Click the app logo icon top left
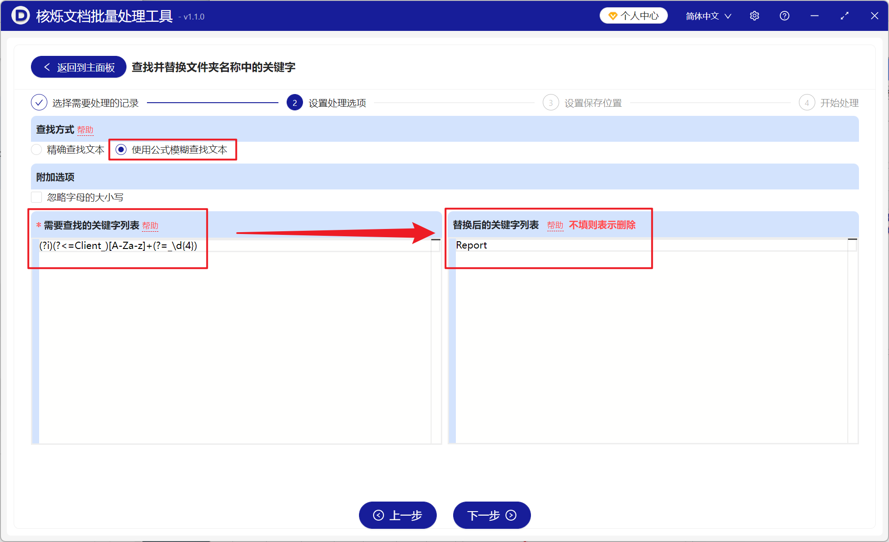 point(20,15)
